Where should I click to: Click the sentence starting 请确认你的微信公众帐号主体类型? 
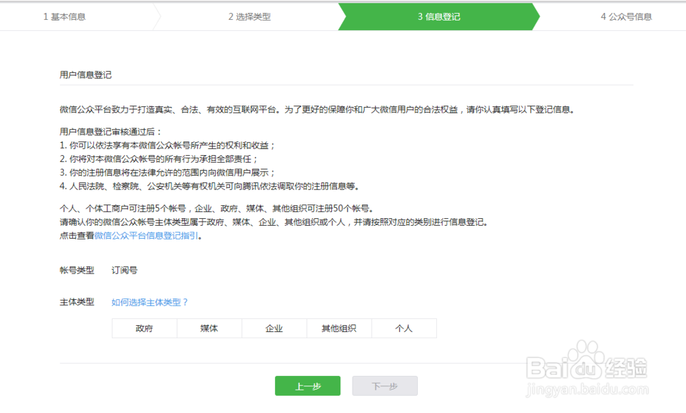pos(274,222)
